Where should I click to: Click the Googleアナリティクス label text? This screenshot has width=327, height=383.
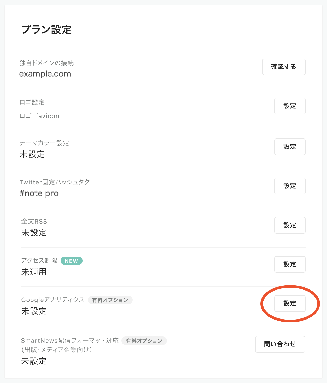[x=53, y=300]
